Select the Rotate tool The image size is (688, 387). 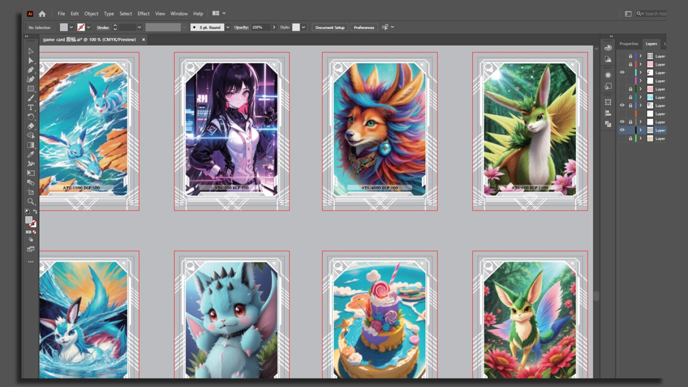[31, 117]
